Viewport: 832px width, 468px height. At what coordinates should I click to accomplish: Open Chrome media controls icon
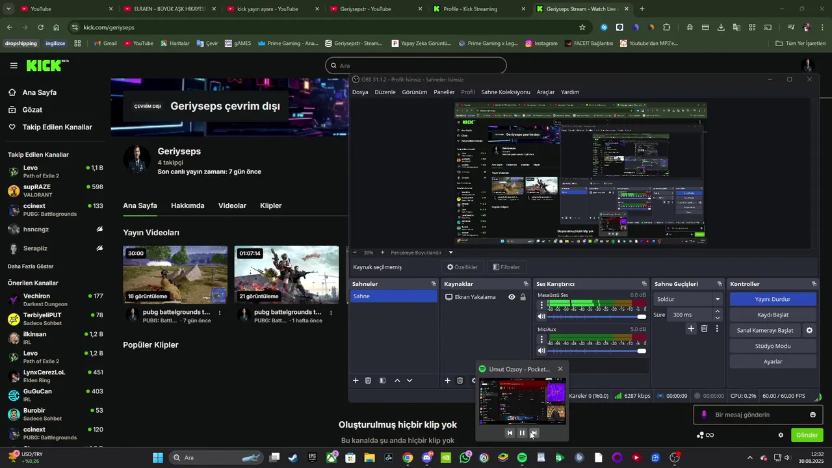[x=790, y=27]
